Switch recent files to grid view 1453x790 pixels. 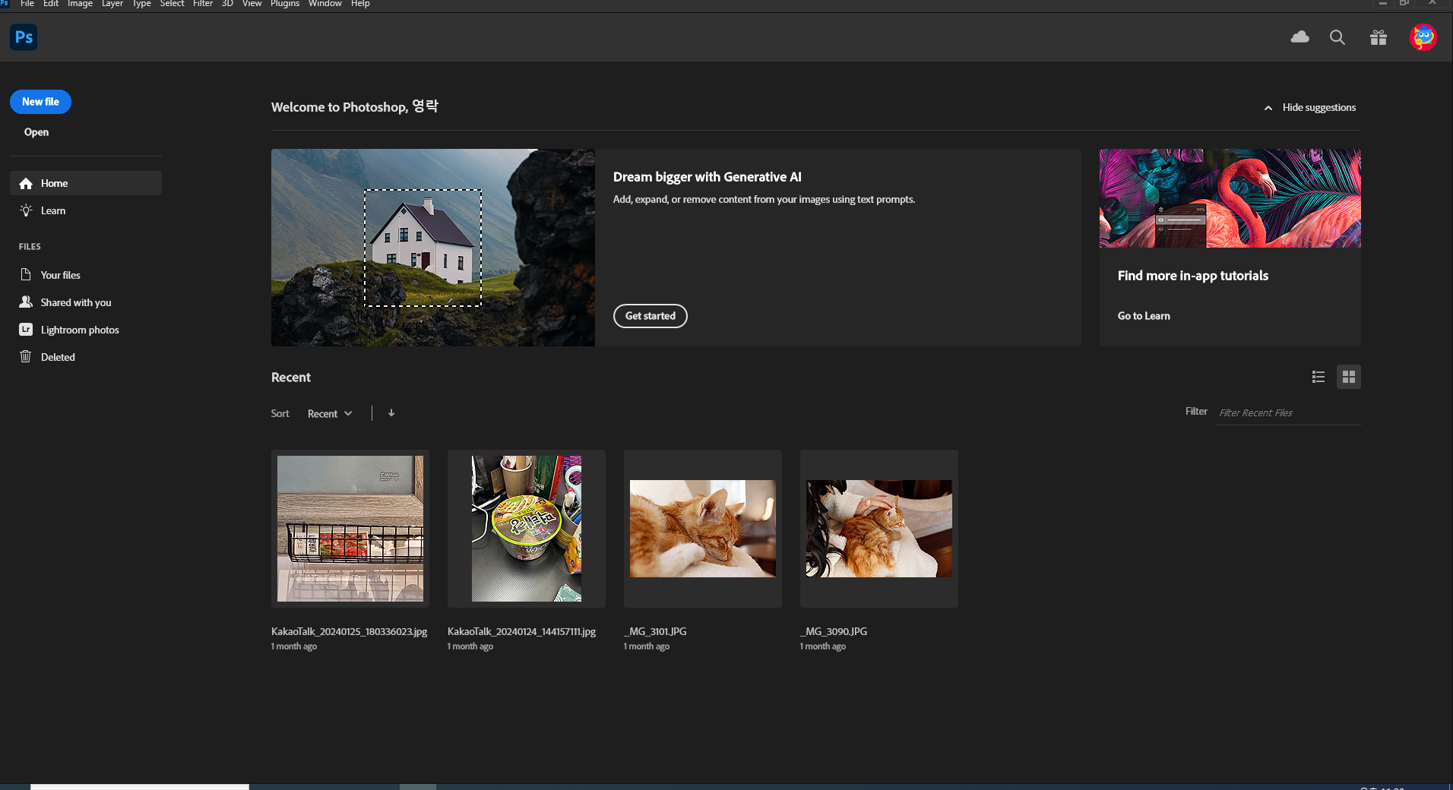(1349, 377)
